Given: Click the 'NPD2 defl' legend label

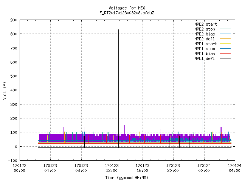Looking at the screenshot, I should point(205,39).
